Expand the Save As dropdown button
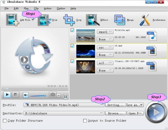 point(135,105)
